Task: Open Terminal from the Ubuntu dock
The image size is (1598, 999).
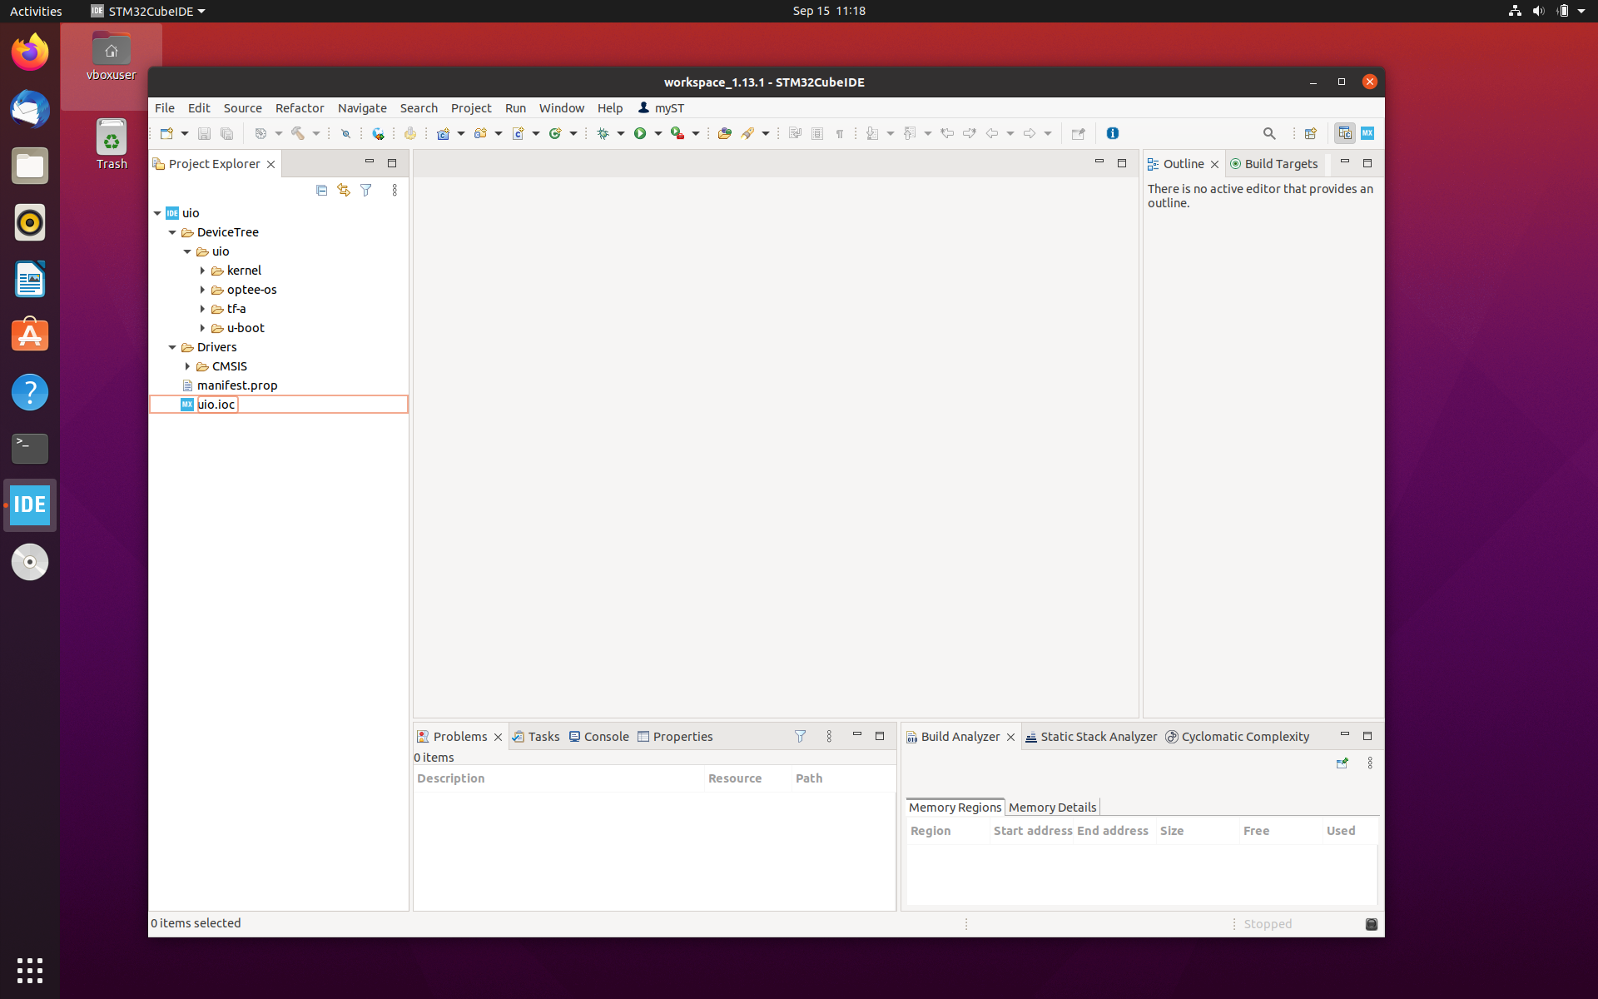Action: (x=30, y=449)
